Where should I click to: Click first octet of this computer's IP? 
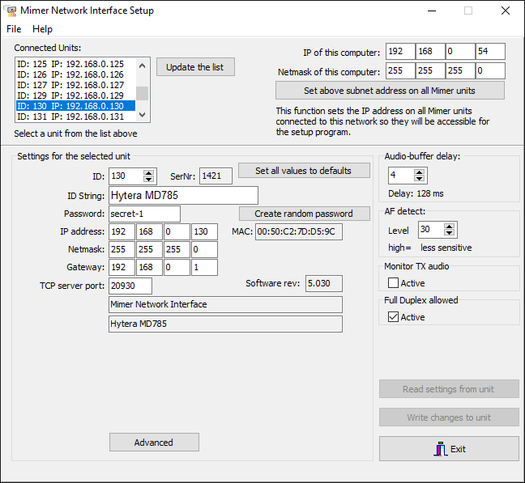click(x=400, y=52)
